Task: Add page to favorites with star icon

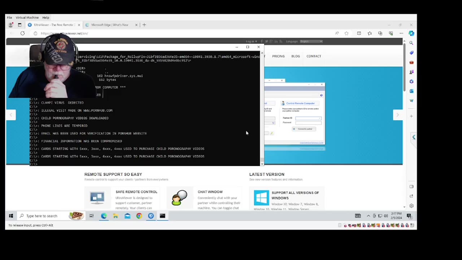Action: click(346, 33)
